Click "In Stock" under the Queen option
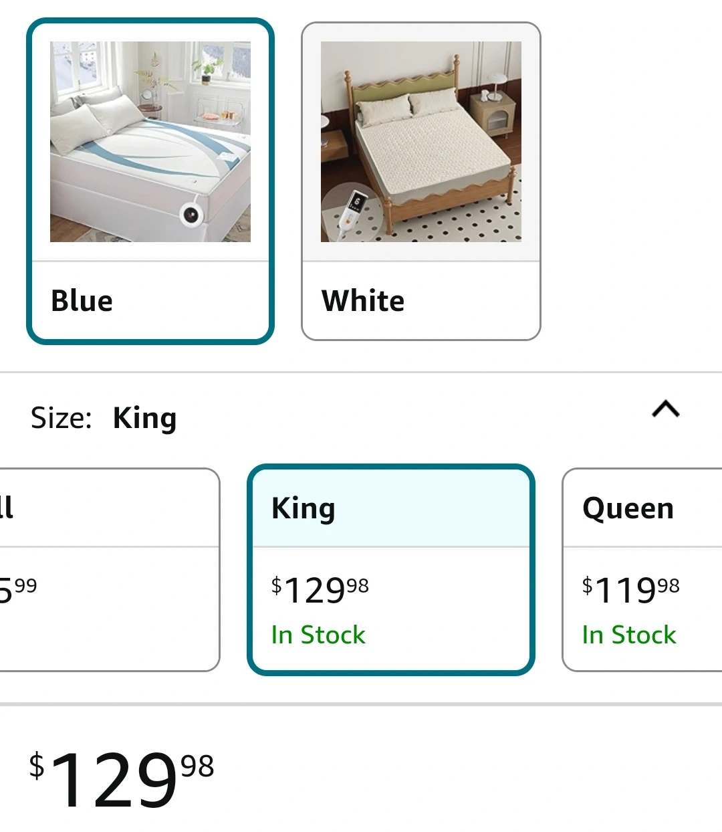The height and width of the screenshot is (832, 722). 629,635
